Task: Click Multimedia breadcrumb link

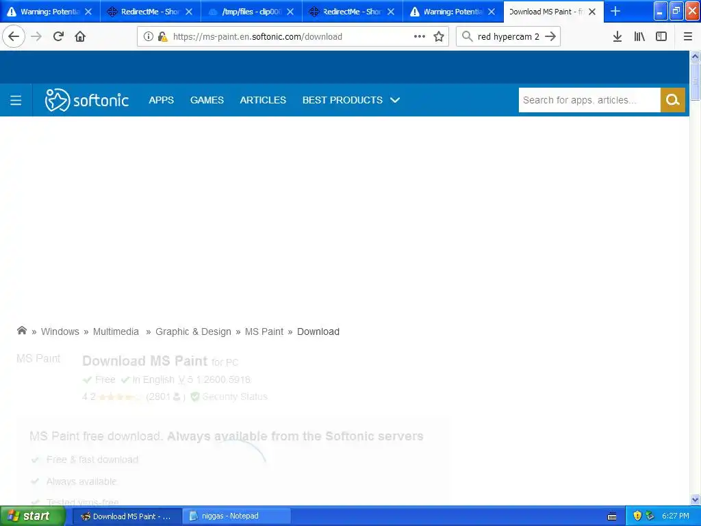Action: [x=116, y=331]
